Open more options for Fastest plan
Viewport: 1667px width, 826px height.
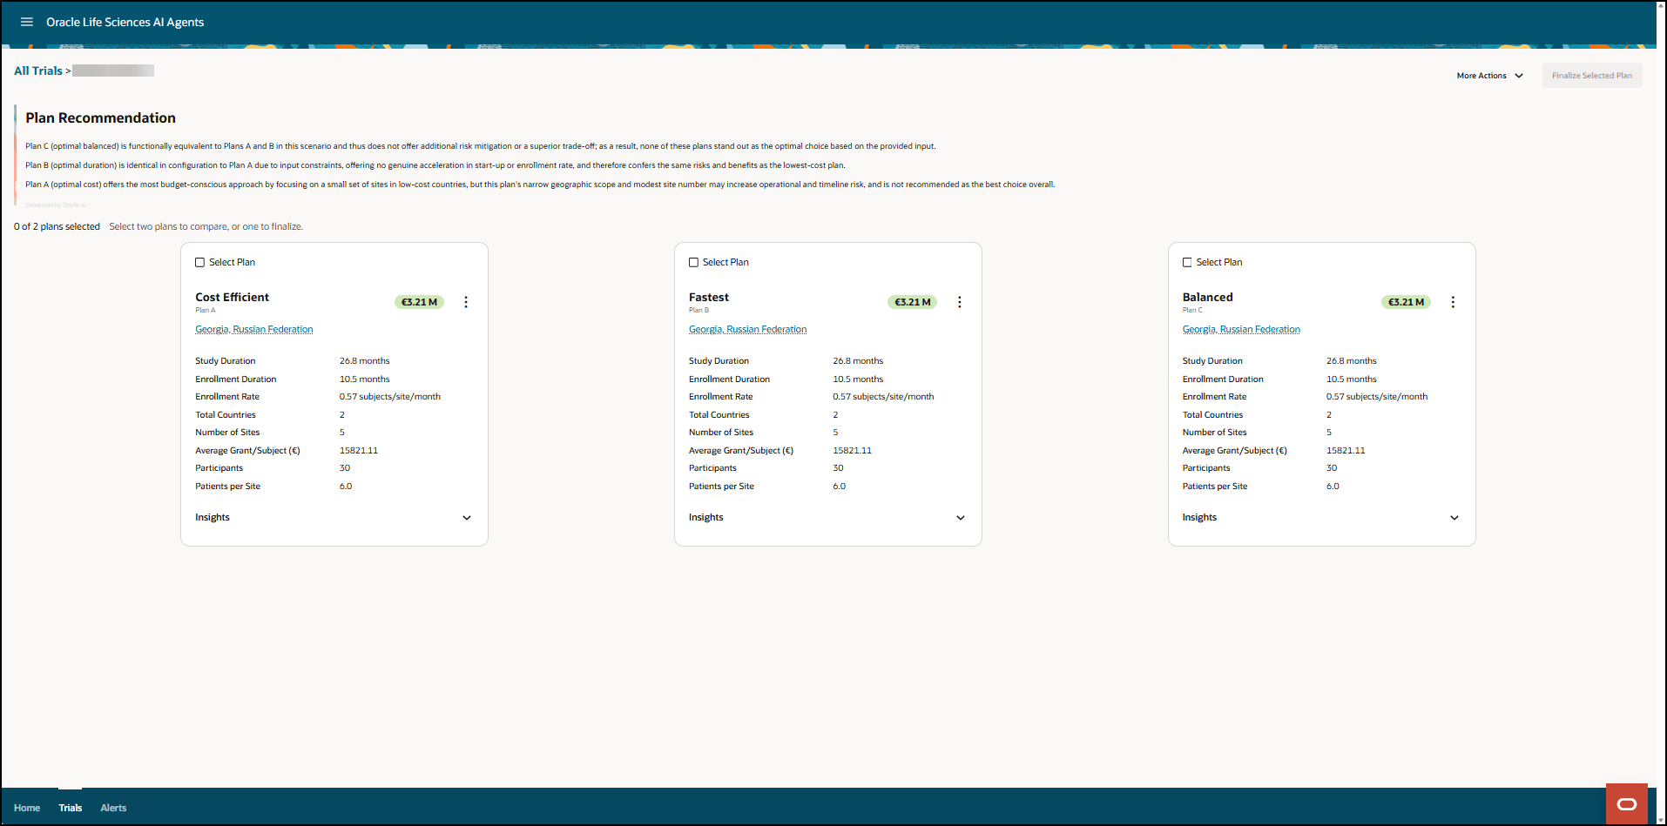click(x=960, y=302)
